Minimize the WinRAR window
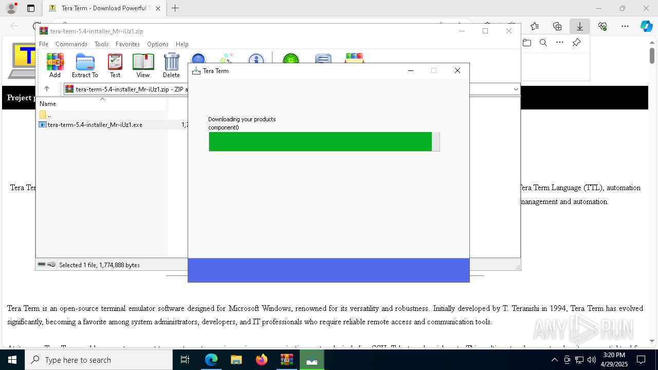Viewport: 658px width, 370px height. click(462, 31)
